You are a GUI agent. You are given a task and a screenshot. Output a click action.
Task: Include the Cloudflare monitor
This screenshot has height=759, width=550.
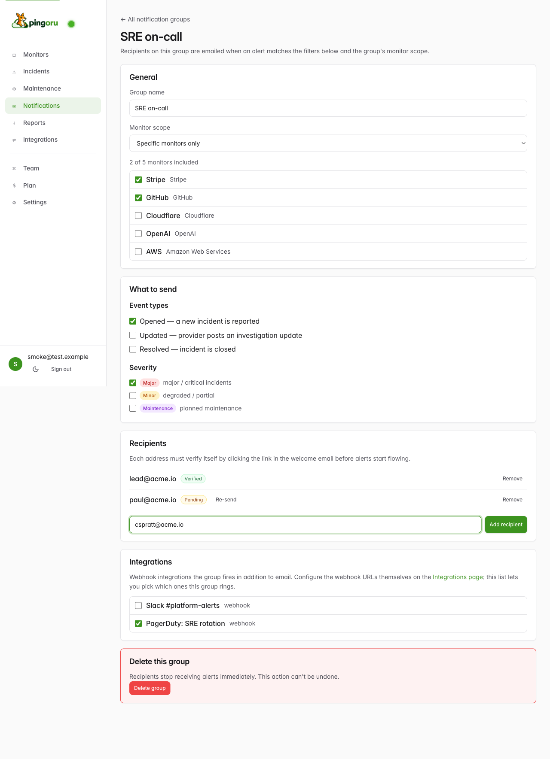[138, 216]
